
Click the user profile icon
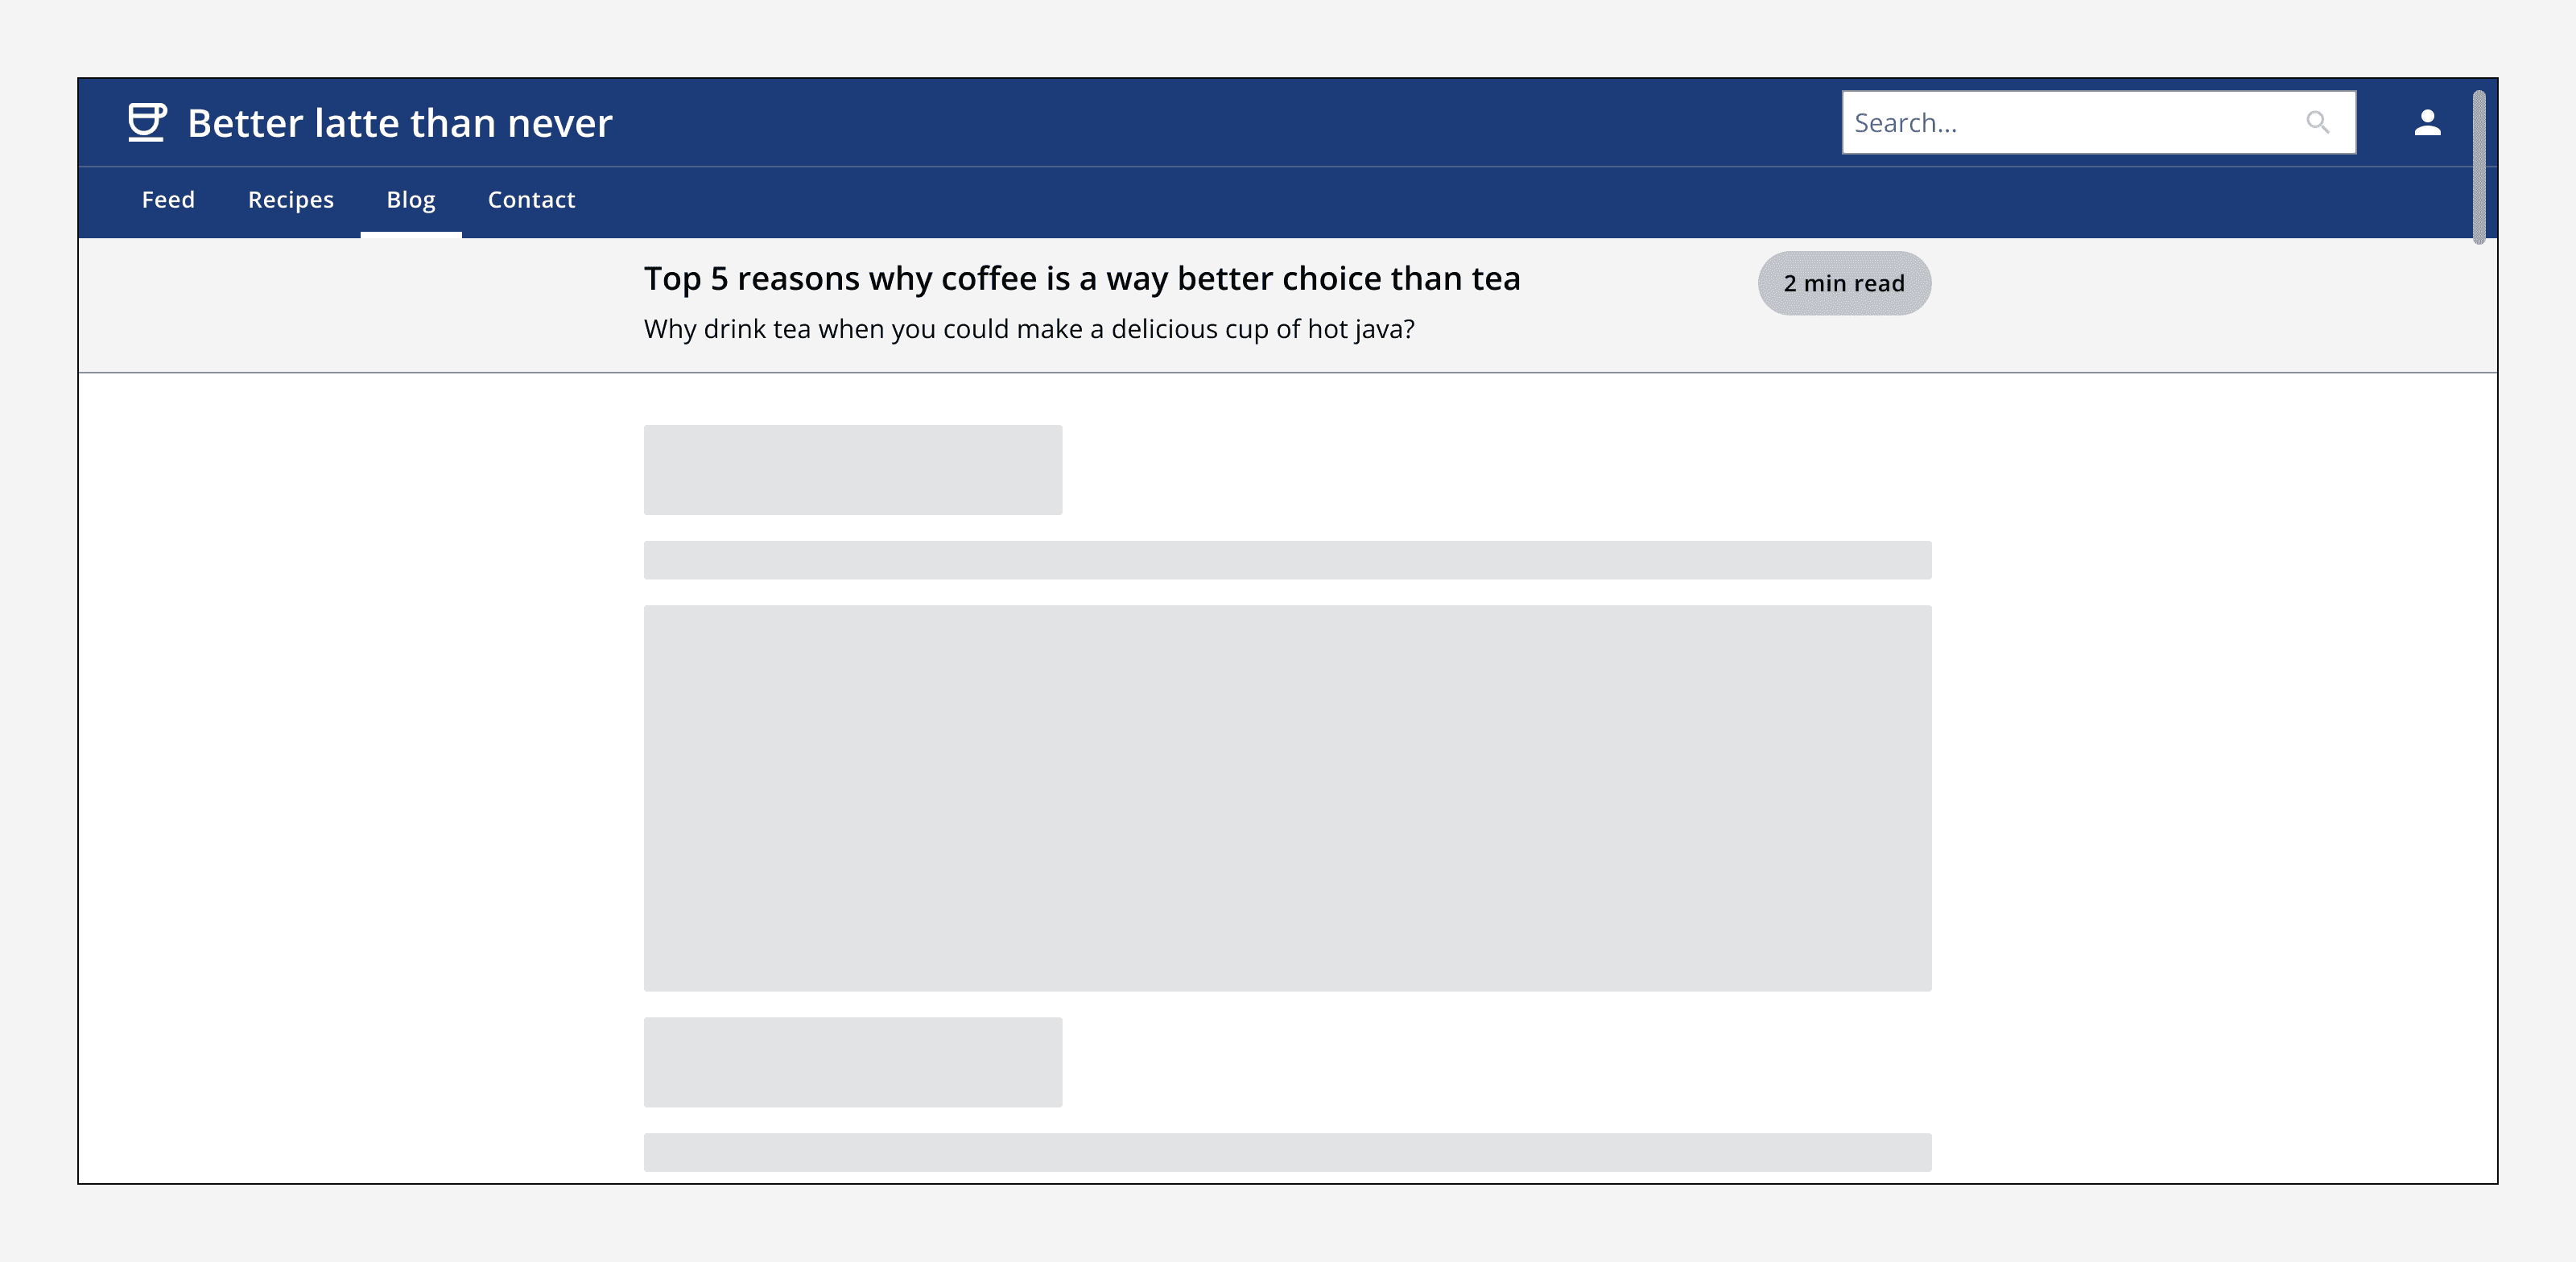pyautogui.click(x=2428, y=122)
